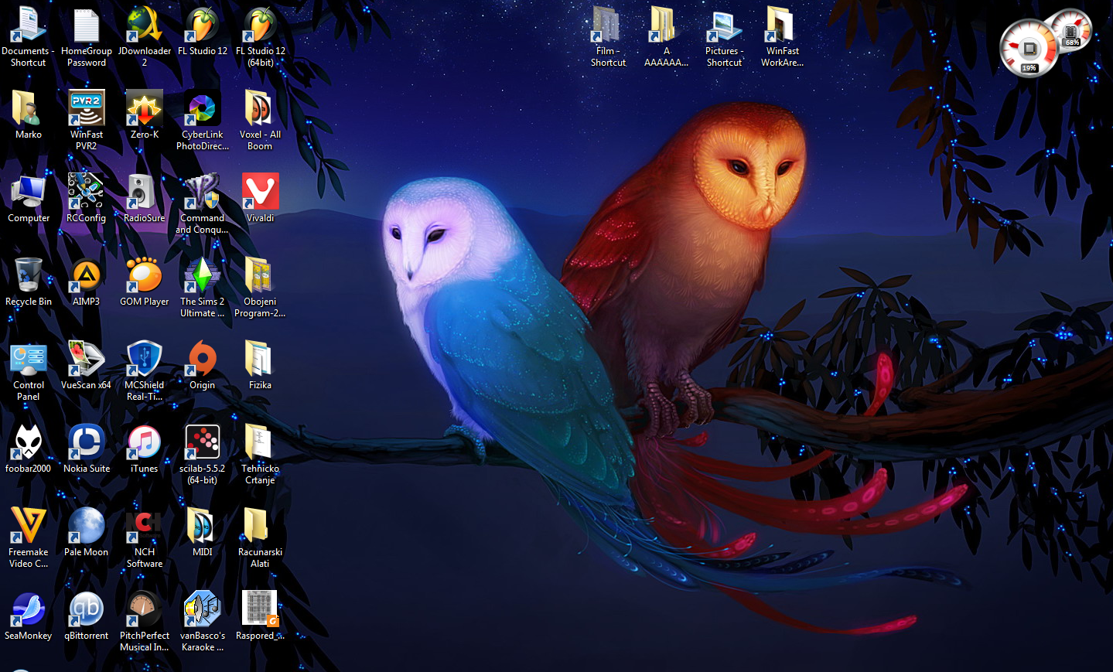The width and height of the screenshot is (1113, 672).
Task: Select the foobar2000 shortcut
Action: pyautogui.click(x=29, y=442)
